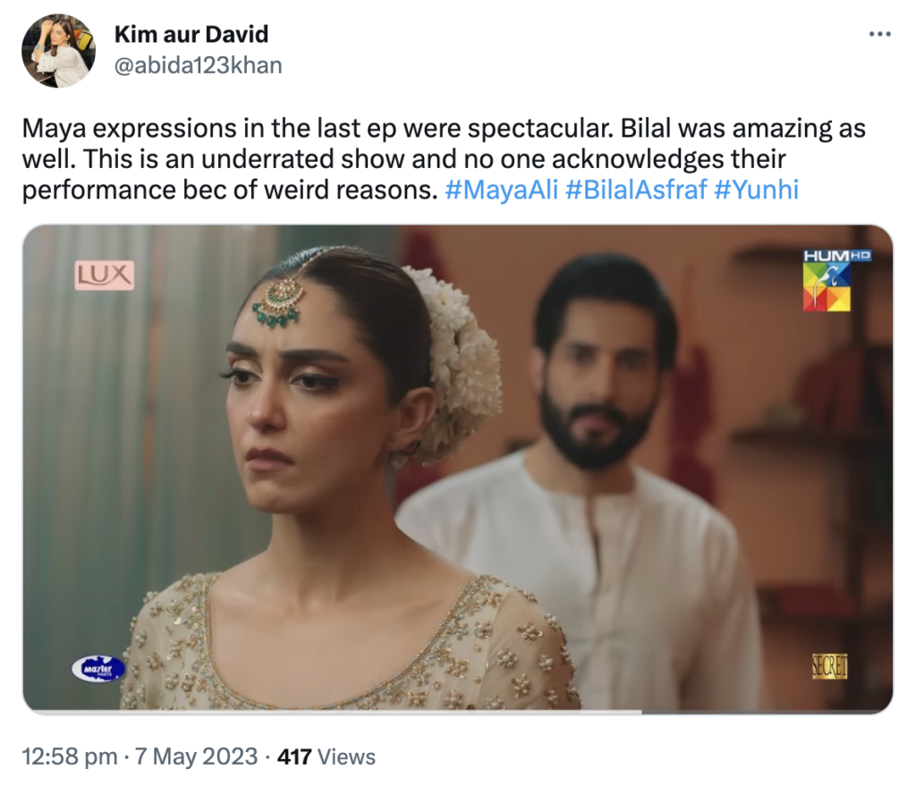Screen dimensions: 916x786
Task: Open the #MayaAli hashtag
Action: pos(501,190)
